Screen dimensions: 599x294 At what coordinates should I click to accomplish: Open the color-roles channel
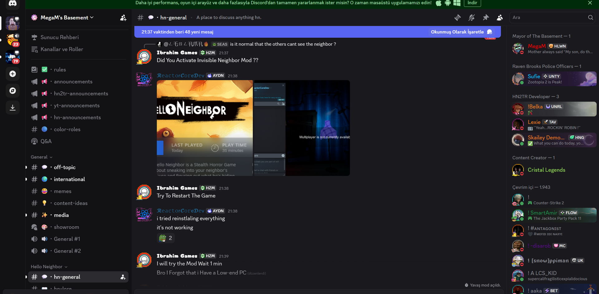(78, 129)
